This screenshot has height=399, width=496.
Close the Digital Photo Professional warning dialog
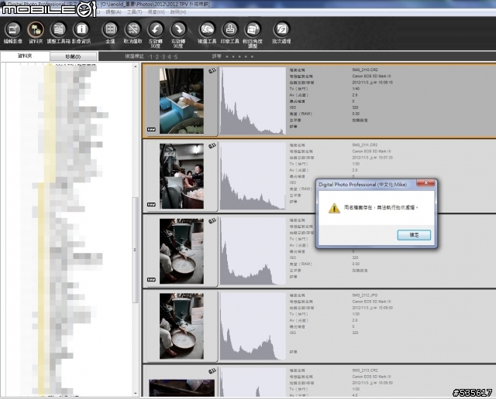click(x=425, y=182)
